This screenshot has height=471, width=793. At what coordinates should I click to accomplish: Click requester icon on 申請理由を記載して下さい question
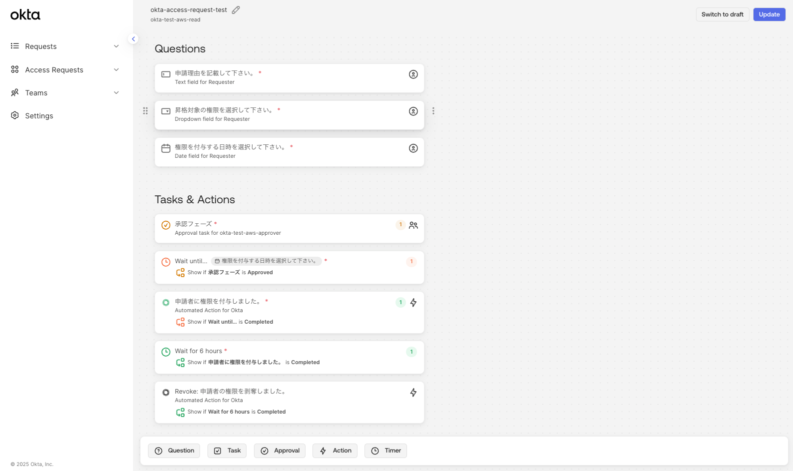tap(413, 74)
